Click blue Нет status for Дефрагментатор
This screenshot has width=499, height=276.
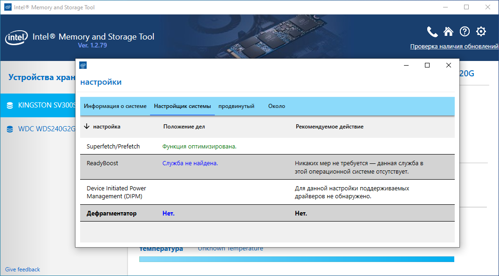coord(168,213)
